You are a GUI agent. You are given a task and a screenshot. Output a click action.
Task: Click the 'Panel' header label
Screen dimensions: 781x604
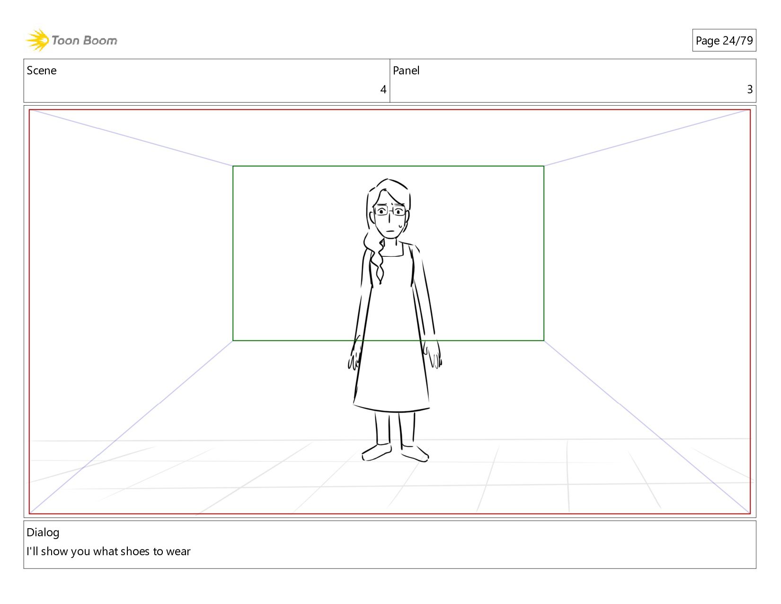[x=406, y=71]
